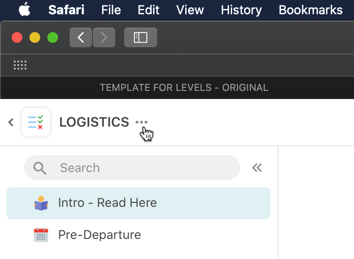
Task: Open the three-dot menu beside LOGISTICS
Action: (142, 122)
